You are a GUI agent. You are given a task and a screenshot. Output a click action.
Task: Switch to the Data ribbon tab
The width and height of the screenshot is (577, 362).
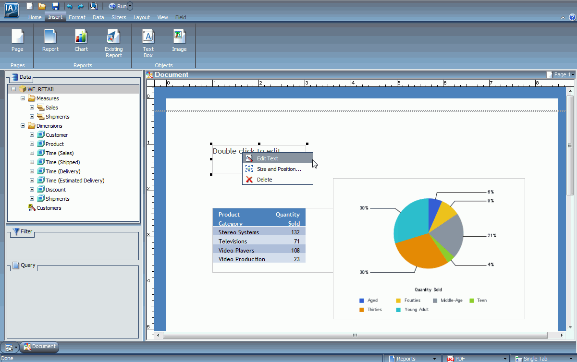98,17
